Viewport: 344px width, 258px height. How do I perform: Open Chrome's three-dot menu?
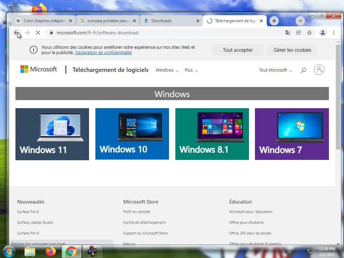(x=334, y=33)
